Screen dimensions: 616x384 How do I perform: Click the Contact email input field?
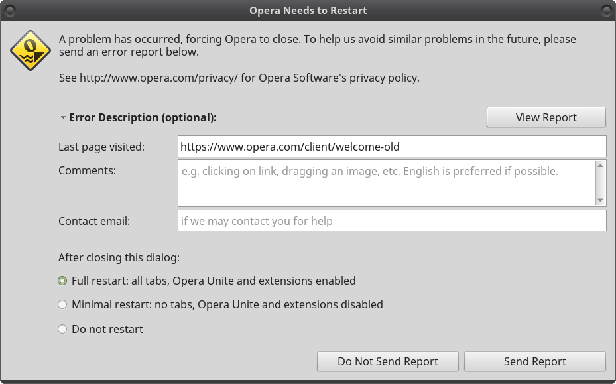392,220
